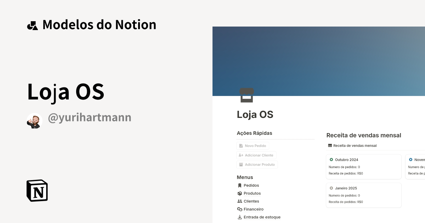
Task: Click the document icon on Novo Pedido
Action: [242, 145]
